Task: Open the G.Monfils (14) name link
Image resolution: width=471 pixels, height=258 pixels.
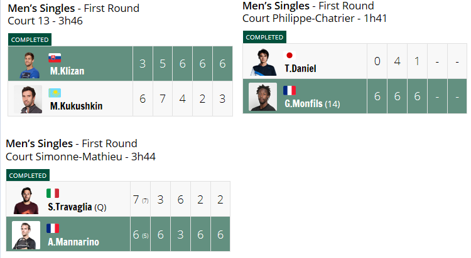Action: [312, 104]
